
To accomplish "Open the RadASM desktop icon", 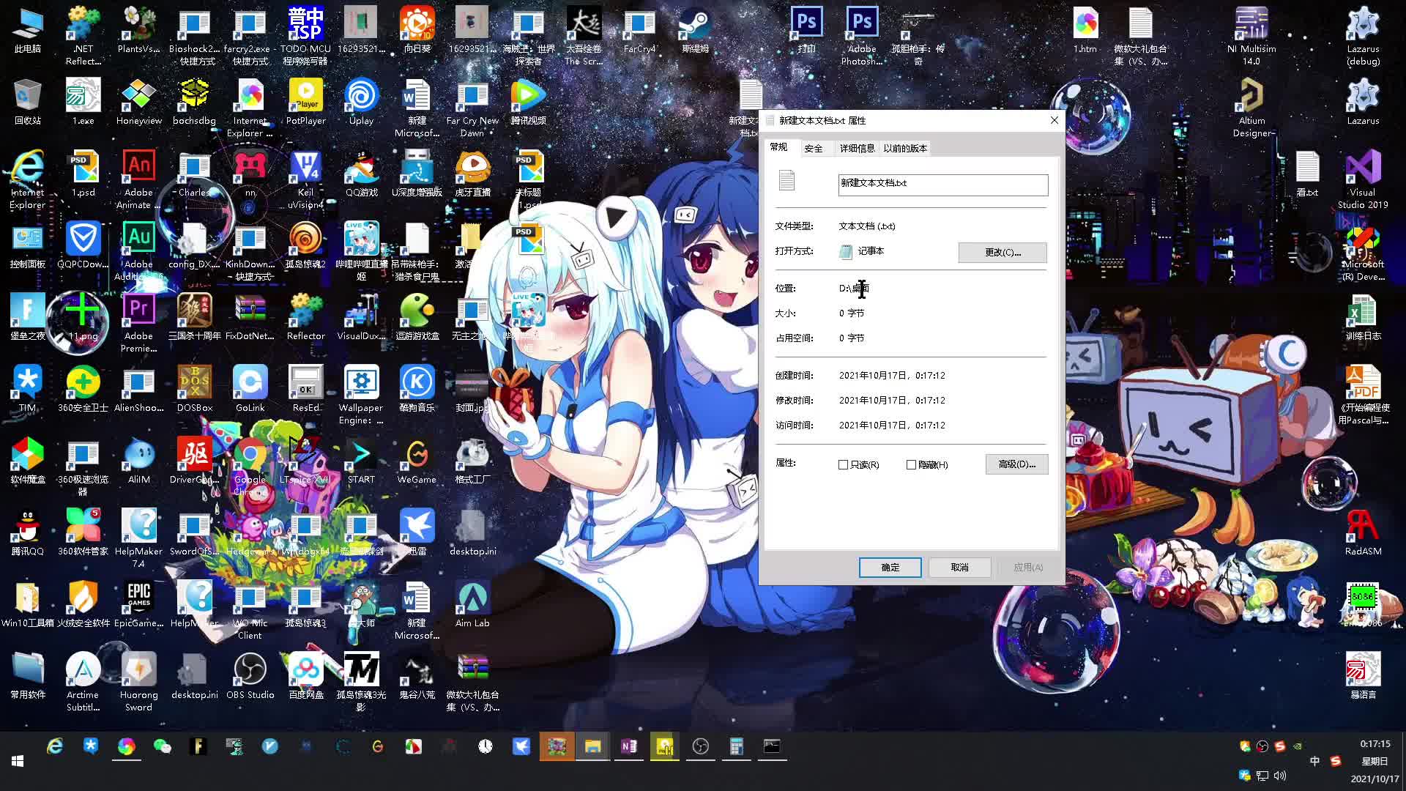I will [1363, 533].
